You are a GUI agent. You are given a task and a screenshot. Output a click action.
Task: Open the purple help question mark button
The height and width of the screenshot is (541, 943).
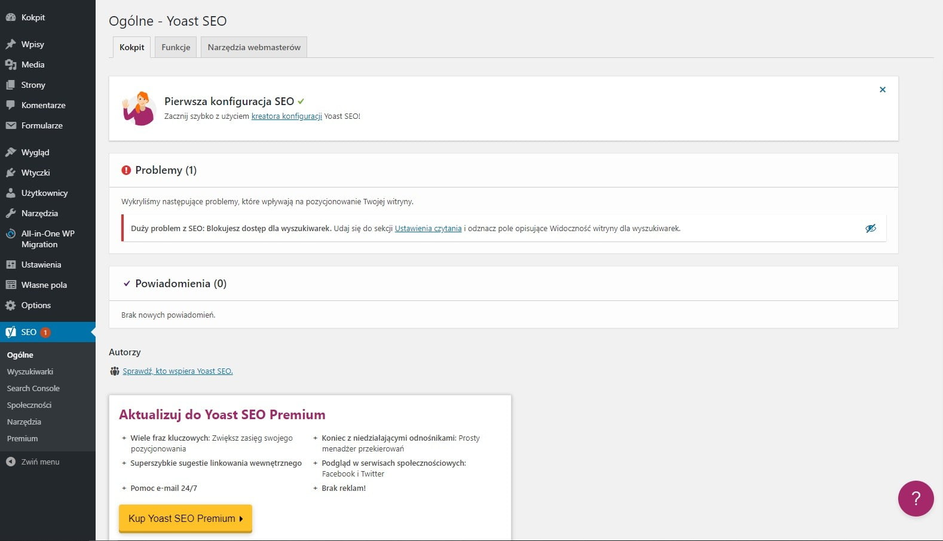coord(916,499)
